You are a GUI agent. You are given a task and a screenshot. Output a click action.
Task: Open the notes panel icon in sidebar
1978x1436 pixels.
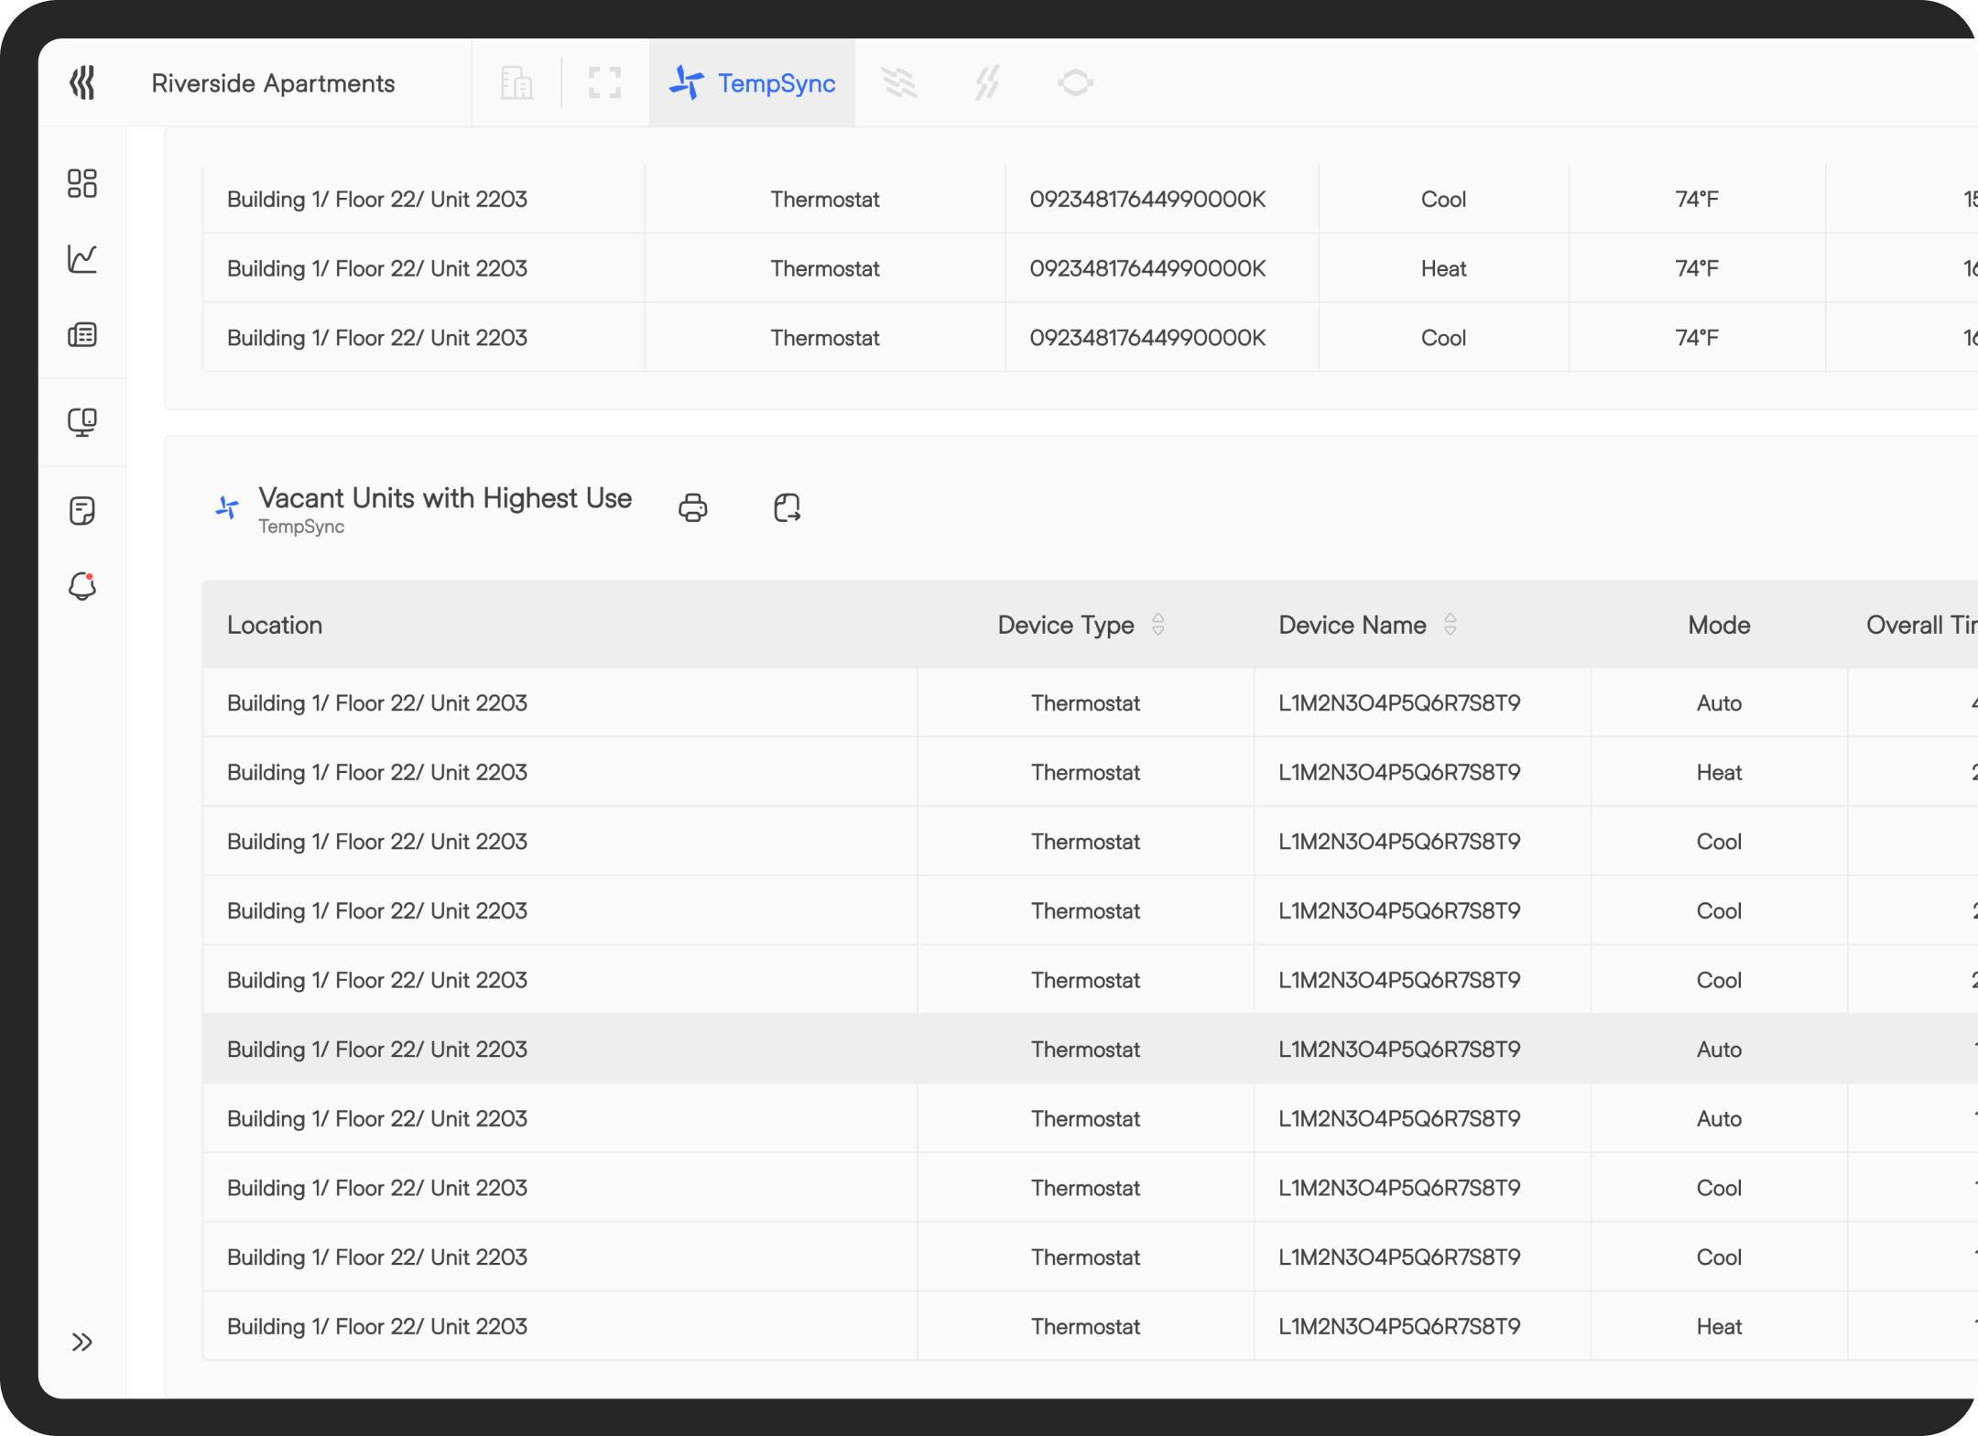point(82,510)
